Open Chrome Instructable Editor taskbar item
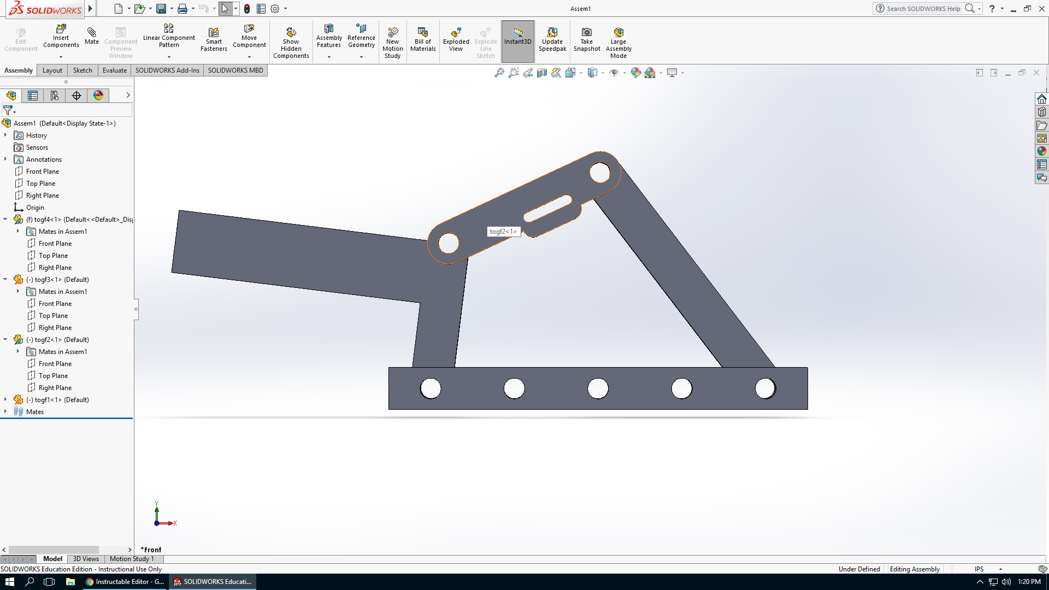The width and height of the screenshot is (1049, 590). click(125, 582)
